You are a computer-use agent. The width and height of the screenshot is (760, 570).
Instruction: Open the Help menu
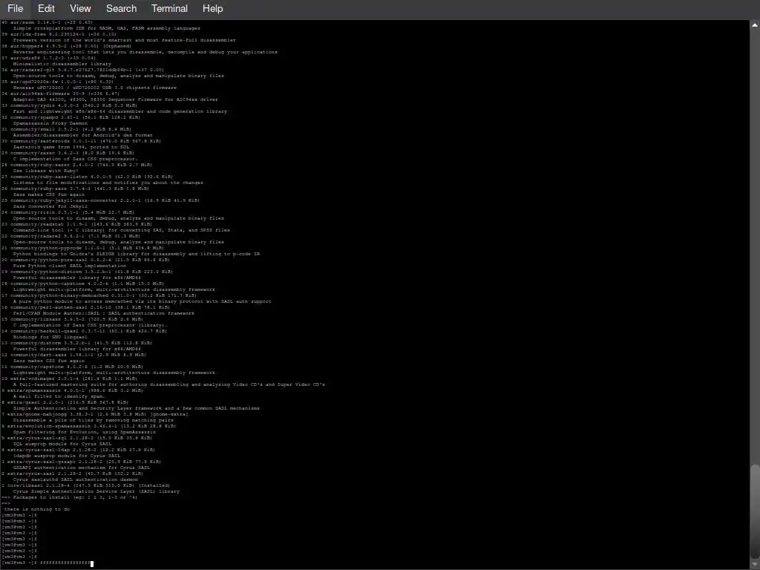pyautogui.click(x=212, y=8)
